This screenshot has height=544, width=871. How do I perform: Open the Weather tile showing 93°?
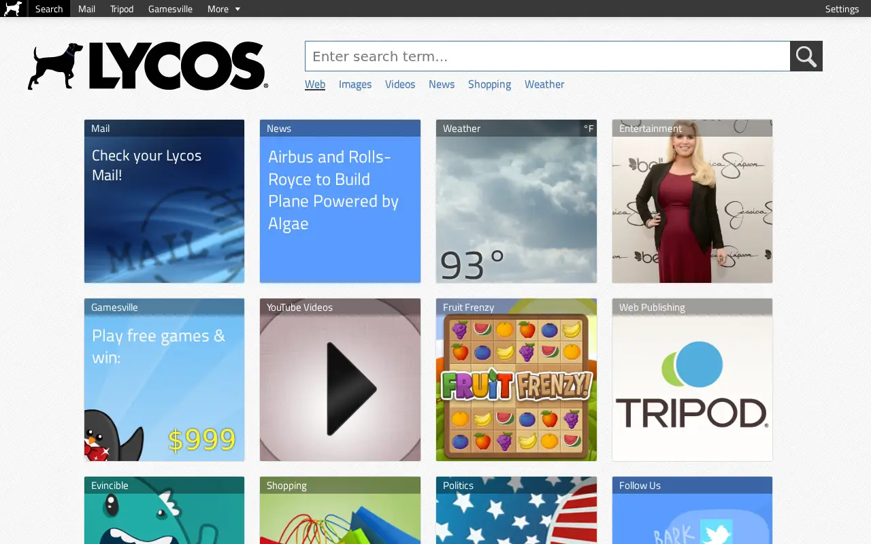(x=516, y=201)
